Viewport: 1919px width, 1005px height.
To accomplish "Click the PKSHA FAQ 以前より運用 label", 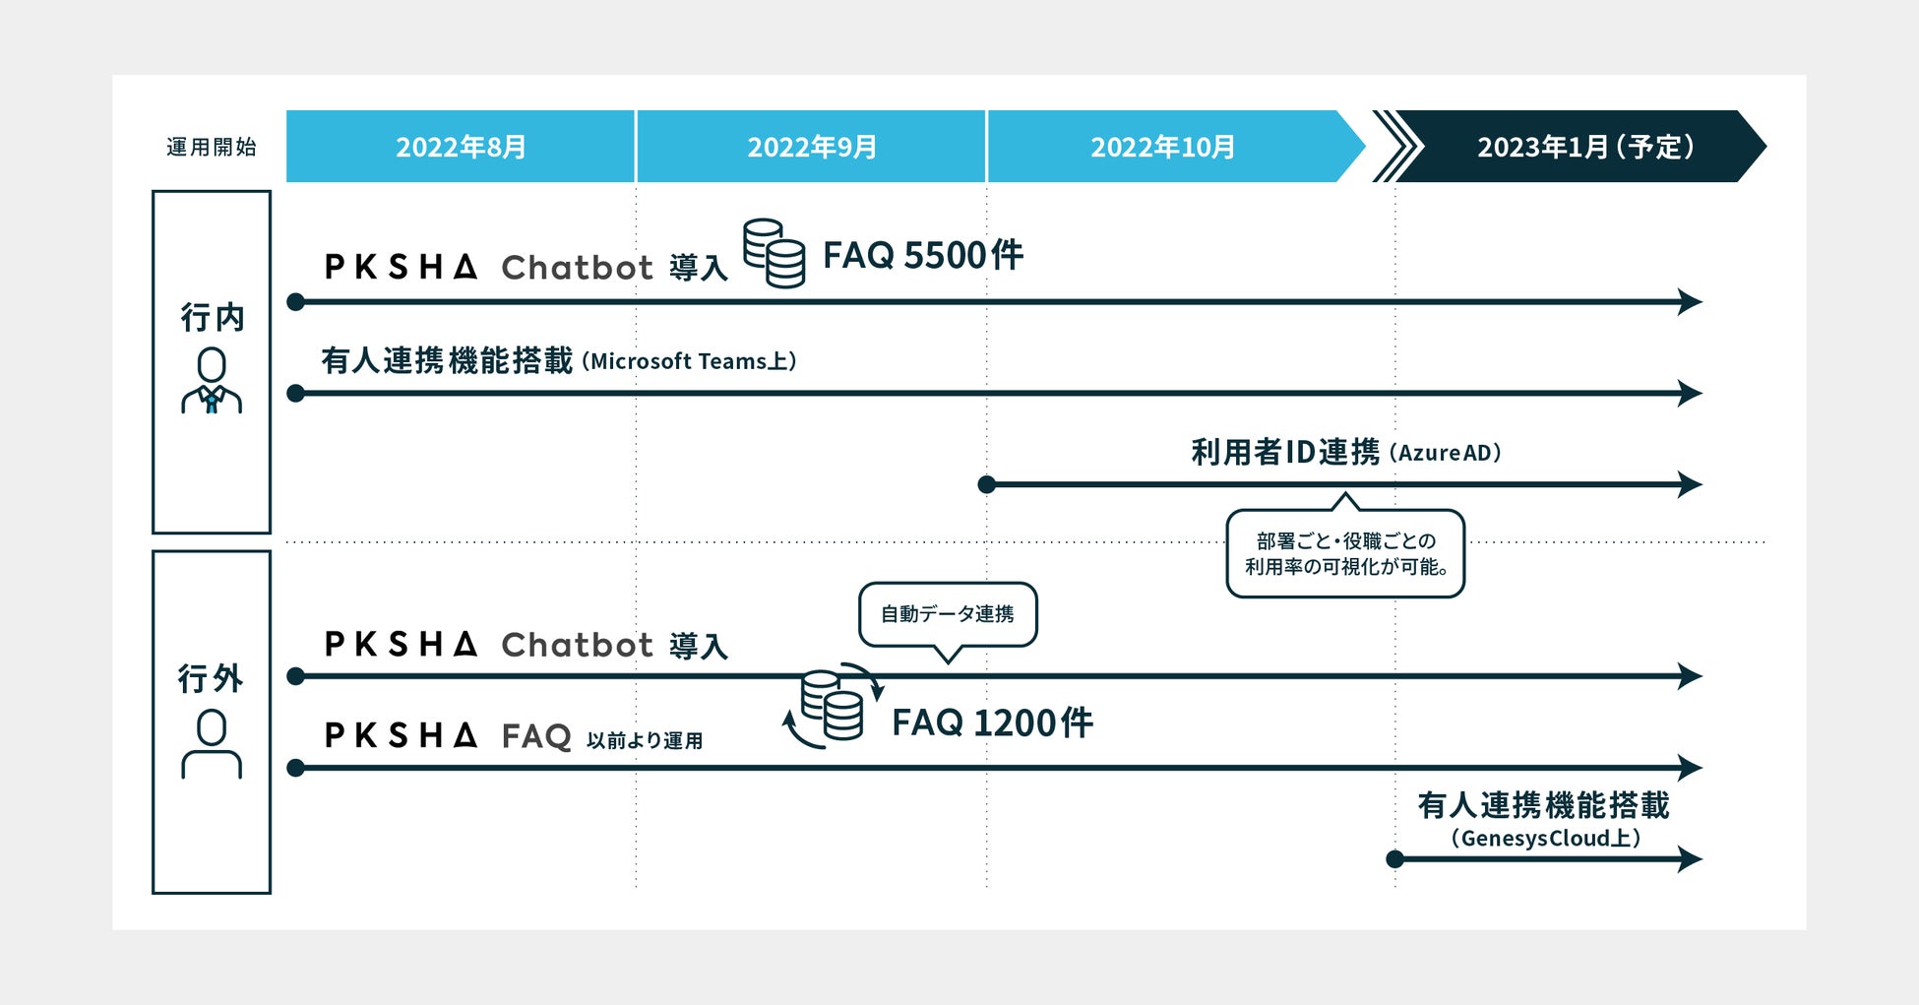I will (x=514, y=736).
